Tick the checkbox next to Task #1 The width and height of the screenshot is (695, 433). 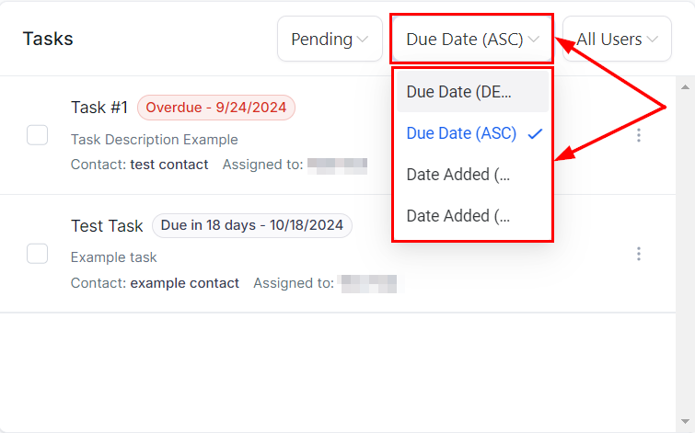coord(37,135)
